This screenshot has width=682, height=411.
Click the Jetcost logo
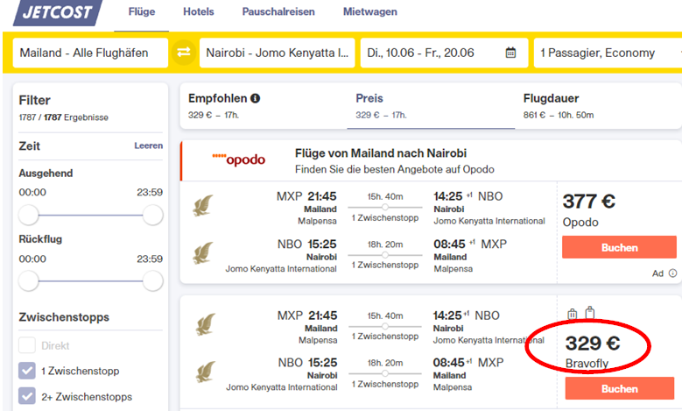(58, 12)
